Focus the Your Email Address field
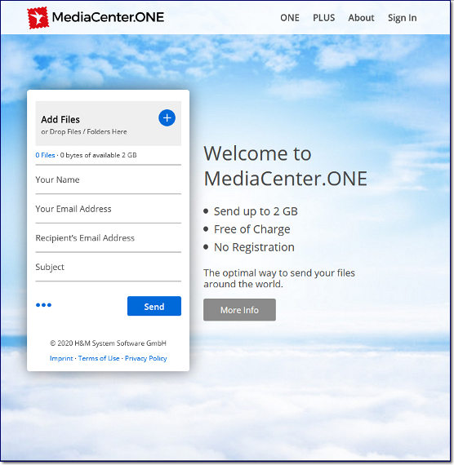The image size is (454, 465). [x=108, y=209]
